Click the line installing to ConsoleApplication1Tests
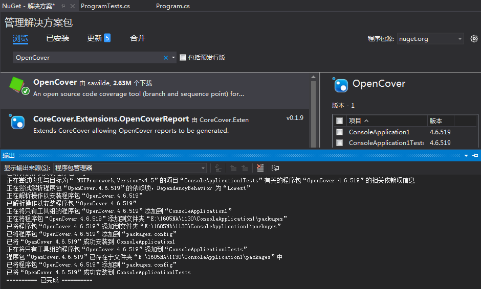481x289 pixels. coord(98,272)
